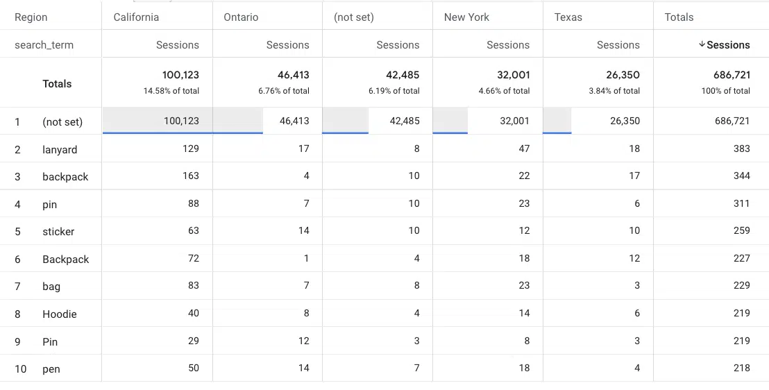Image resolution: width=769 pixels, height=390 pixels.
Task: Click the Region header label
Action: tap(31, 17)
